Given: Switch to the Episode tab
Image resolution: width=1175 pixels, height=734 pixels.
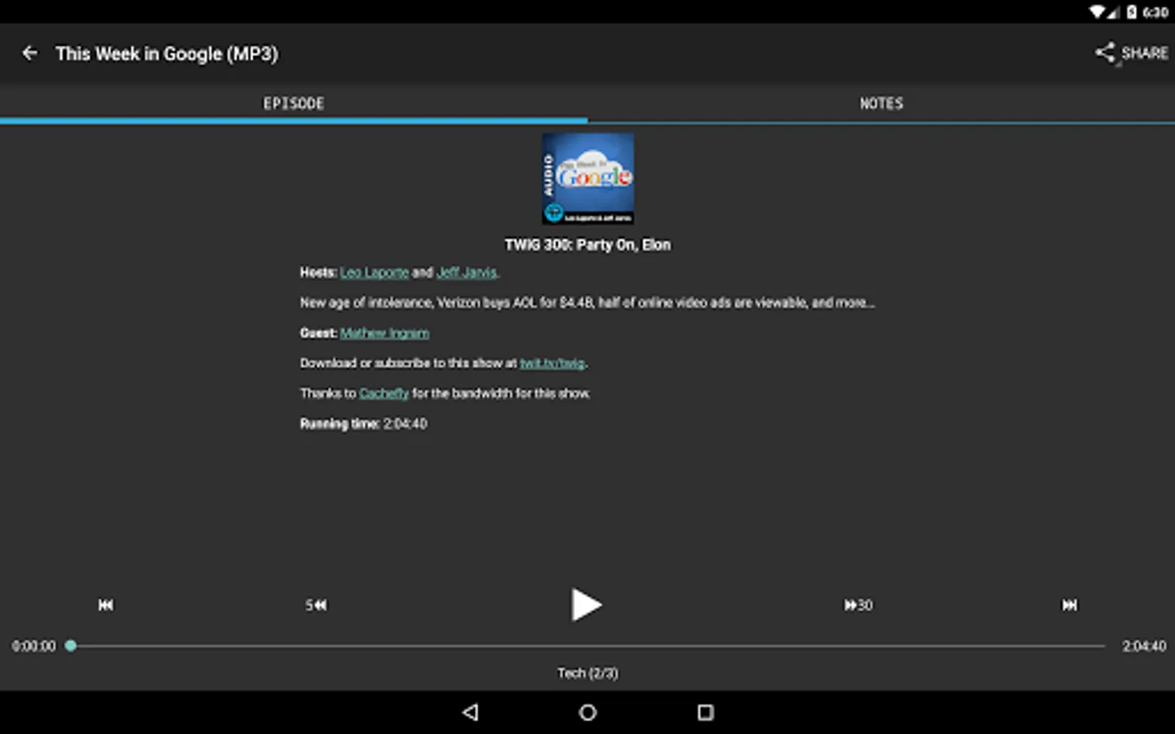Looking at the screenshot, I should 294,104.
